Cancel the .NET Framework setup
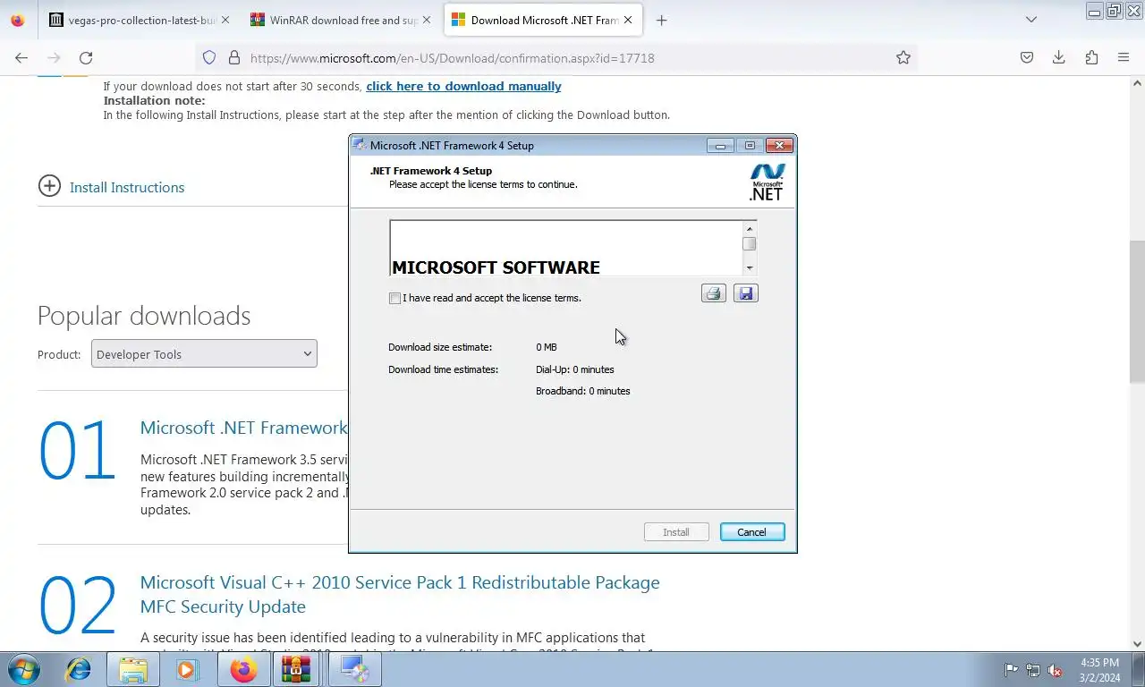The image size is (1145, 687). (752, 532)
